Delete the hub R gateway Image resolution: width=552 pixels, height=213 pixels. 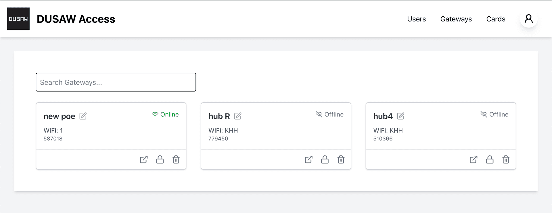tap(341, 160)
